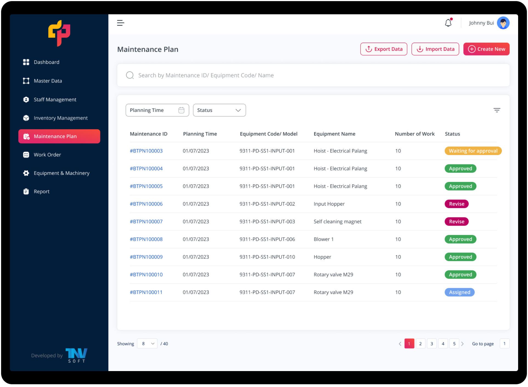Open maintenance record #BTPN100006
528x387 pixels.
[146, 204]
